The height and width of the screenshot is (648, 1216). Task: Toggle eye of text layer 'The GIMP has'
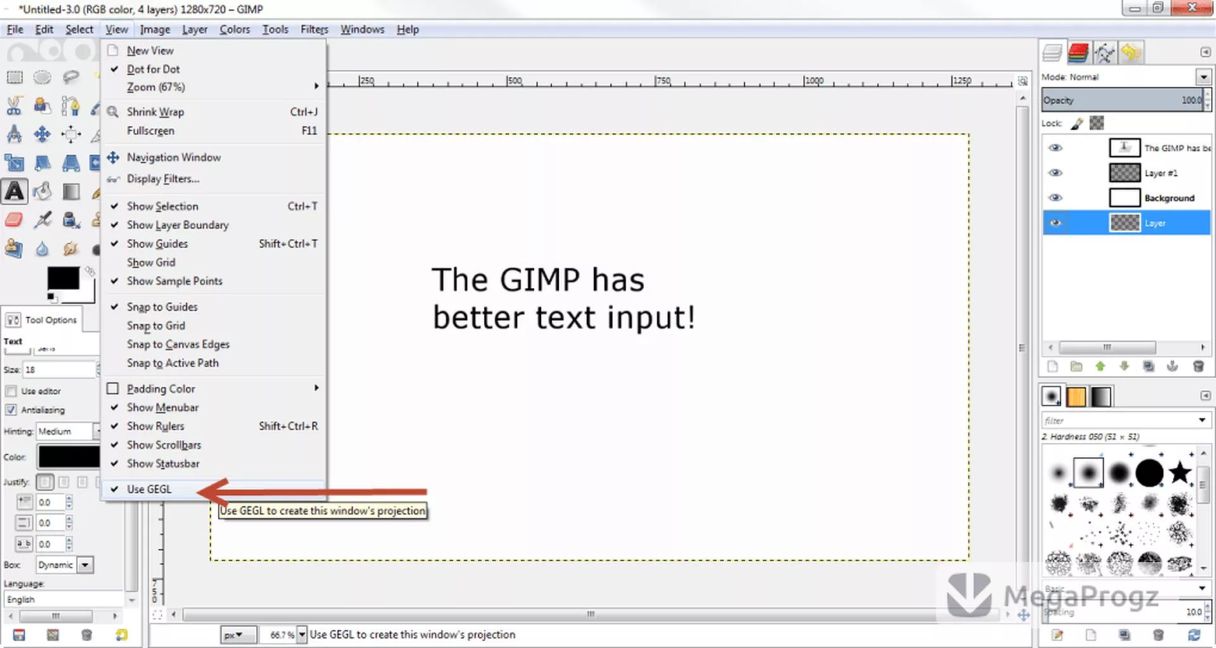[x=1055, y=147]
